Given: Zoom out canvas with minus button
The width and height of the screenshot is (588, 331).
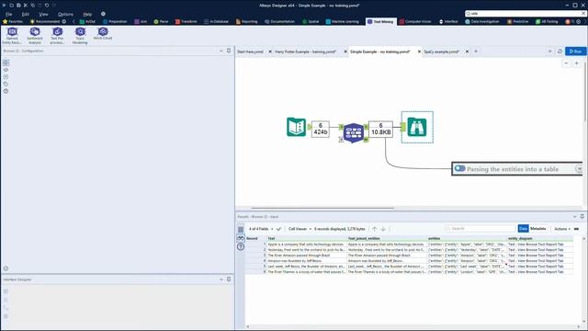Looking at the screenshot, I should [x=566, y=63].
